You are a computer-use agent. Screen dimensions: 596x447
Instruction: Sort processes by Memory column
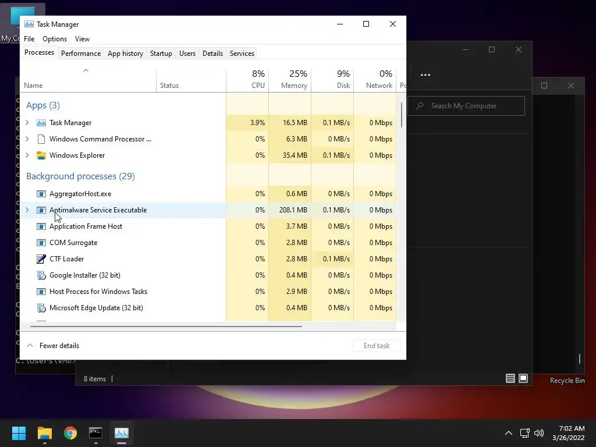[x=290, y=80]
